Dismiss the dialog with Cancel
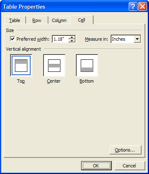 tap(130, 166)
